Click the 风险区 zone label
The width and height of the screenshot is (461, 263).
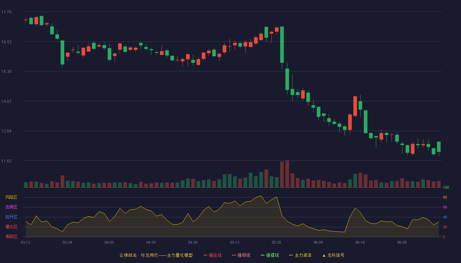click(x=11, y=197)
